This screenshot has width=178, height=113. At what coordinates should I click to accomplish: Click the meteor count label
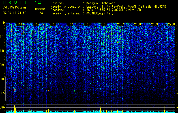click(40, 9)
